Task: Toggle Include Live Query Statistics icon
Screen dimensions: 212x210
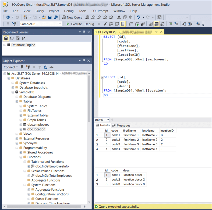Action: point(137,24)
